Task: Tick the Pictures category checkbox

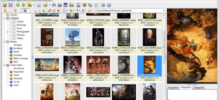Action: pos(11,35)
